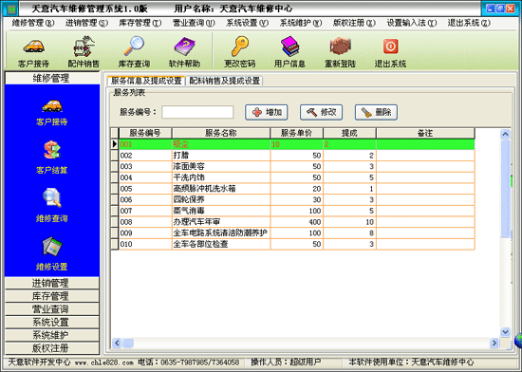Open 营业查询 menu in menu bar

tap(194, 23)
